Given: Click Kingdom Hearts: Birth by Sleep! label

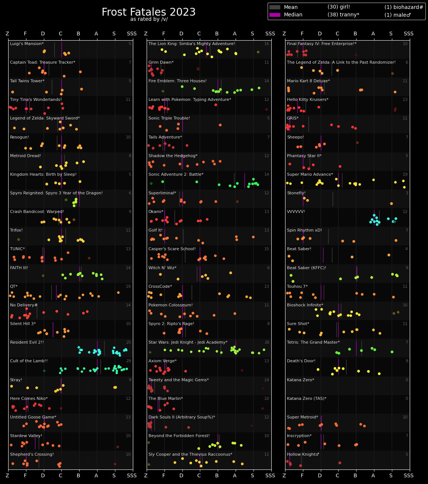Looking at the screenshot, I should coord(43,175).
